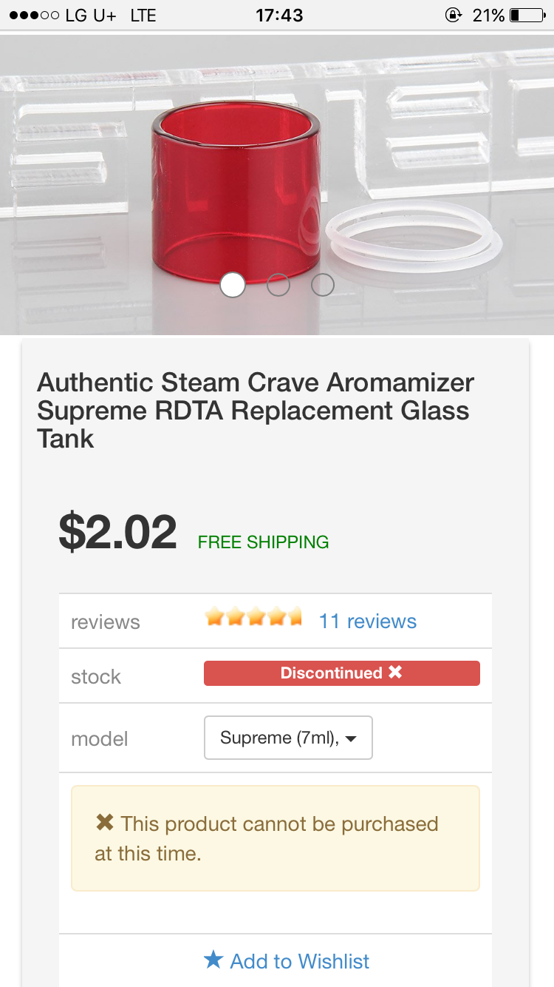Viewport: 554px width, 987px height.
Task: Tap the X icon in the purchase warning
Action: click(x=105, y=823)
